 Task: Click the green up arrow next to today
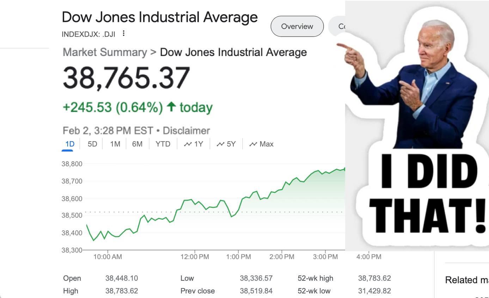click(x=171, y=107)
